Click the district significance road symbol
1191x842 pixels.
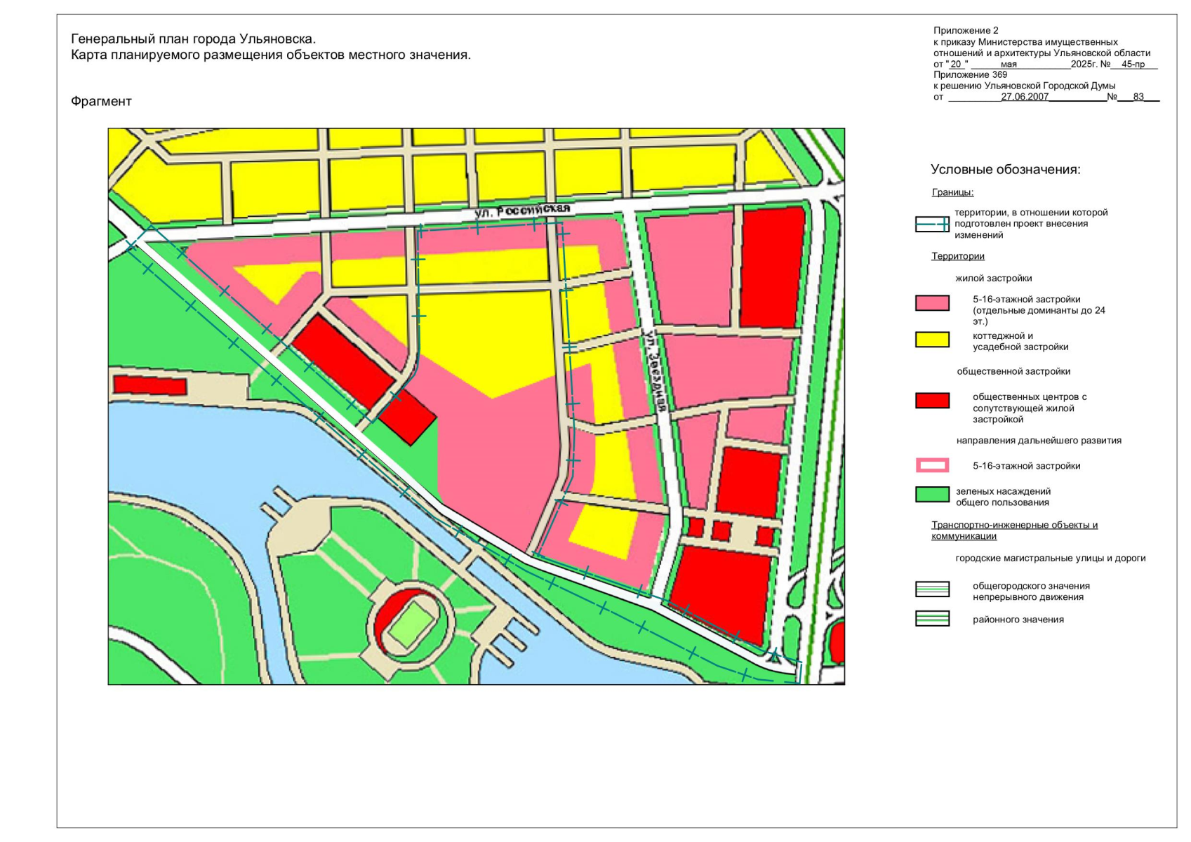932,618
